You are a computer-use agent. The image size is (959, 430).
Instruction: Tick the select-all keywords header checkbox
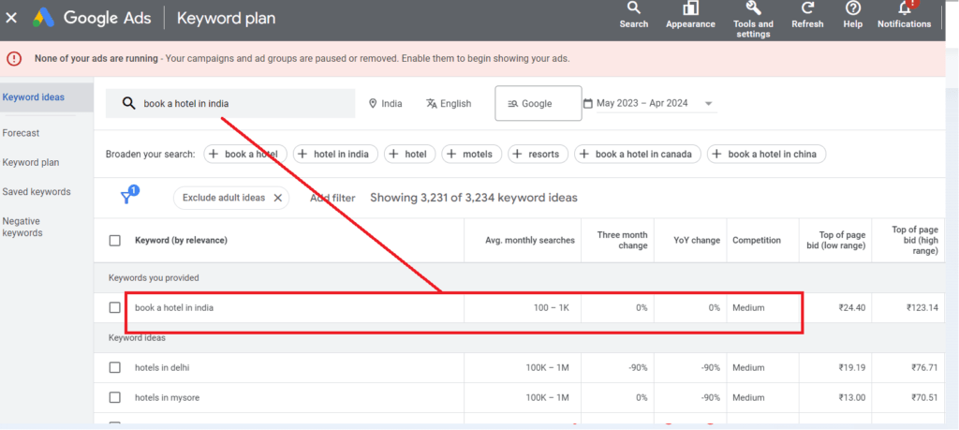[114, 241]
